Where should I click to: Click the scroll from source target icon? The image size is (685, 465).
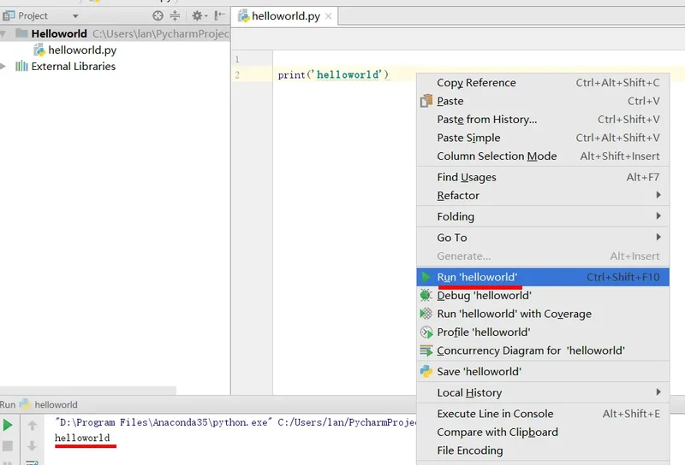pos(158,15)
